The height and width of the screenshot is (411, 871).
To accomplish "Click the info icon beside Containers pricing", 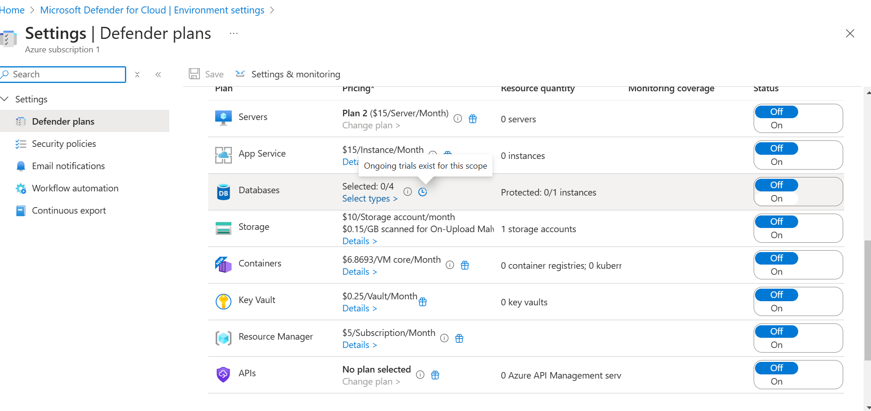I will (x=450, y=265).
